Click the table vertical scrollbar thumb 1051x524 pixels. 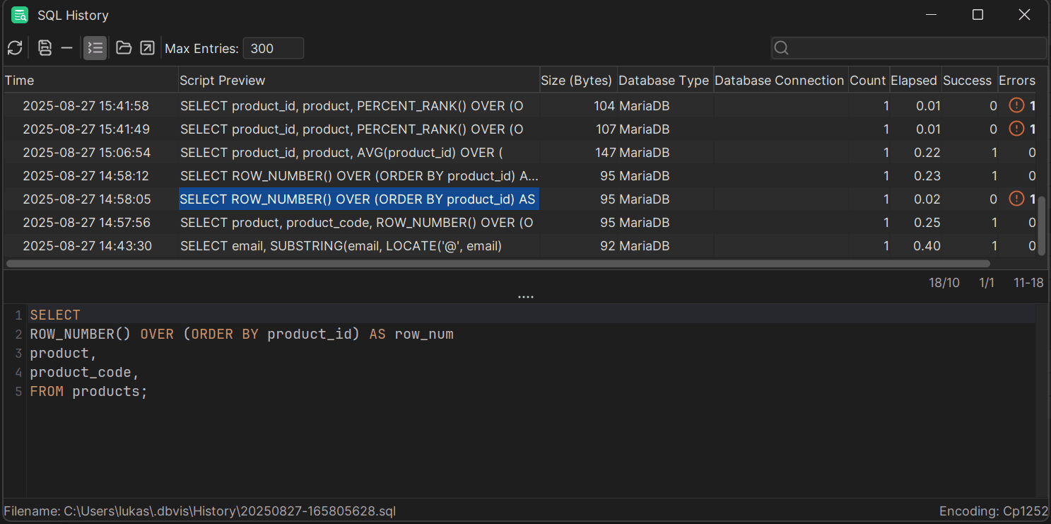[x=1041, y=226]
